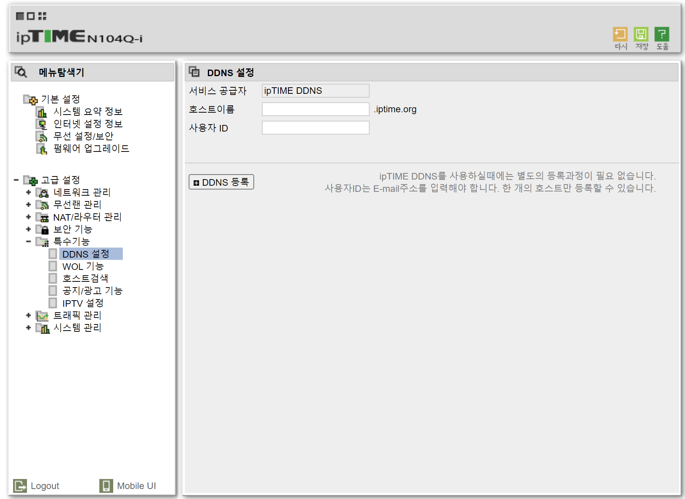
Task: Open the 도움 help icon
Action: pyautogui.click(x=662, y=35)
